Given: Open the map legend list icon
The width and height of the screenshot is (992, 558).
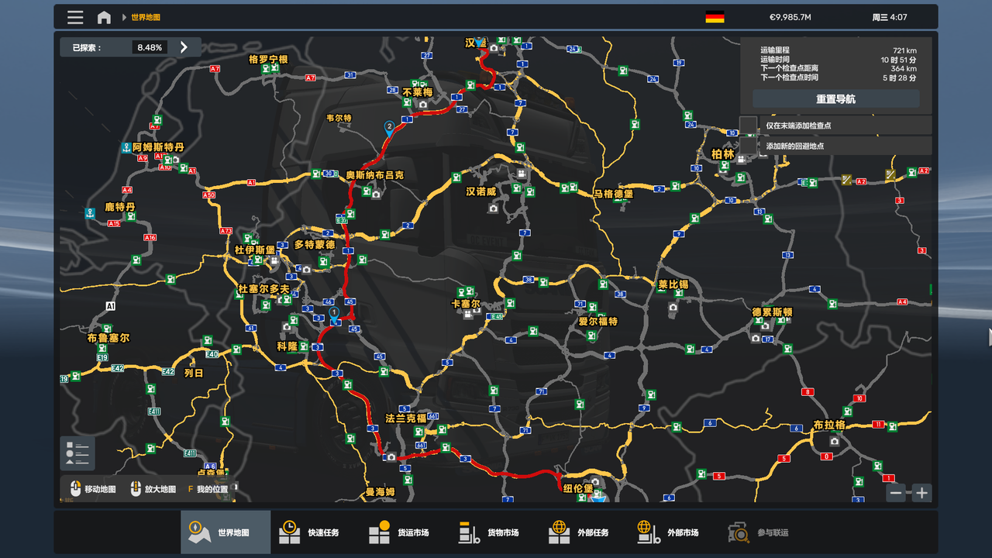Looking at the screenshot, I should 77,453.
